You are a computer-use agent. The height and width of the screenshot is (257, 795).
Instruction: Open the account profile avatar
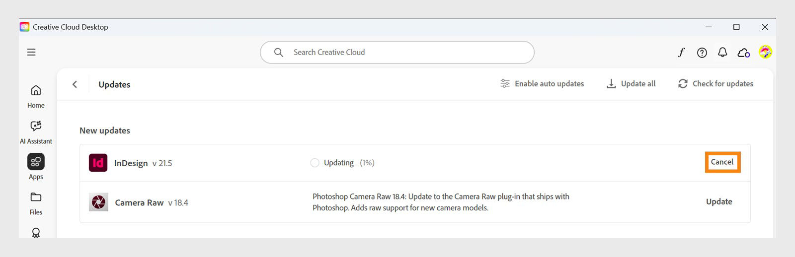pos(765,52)
